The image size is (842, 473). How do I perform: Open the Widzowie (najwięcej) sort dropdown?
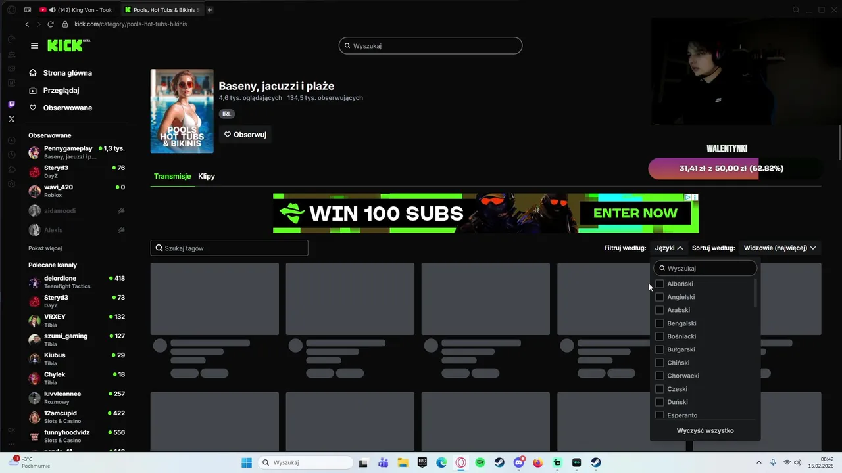780,248
